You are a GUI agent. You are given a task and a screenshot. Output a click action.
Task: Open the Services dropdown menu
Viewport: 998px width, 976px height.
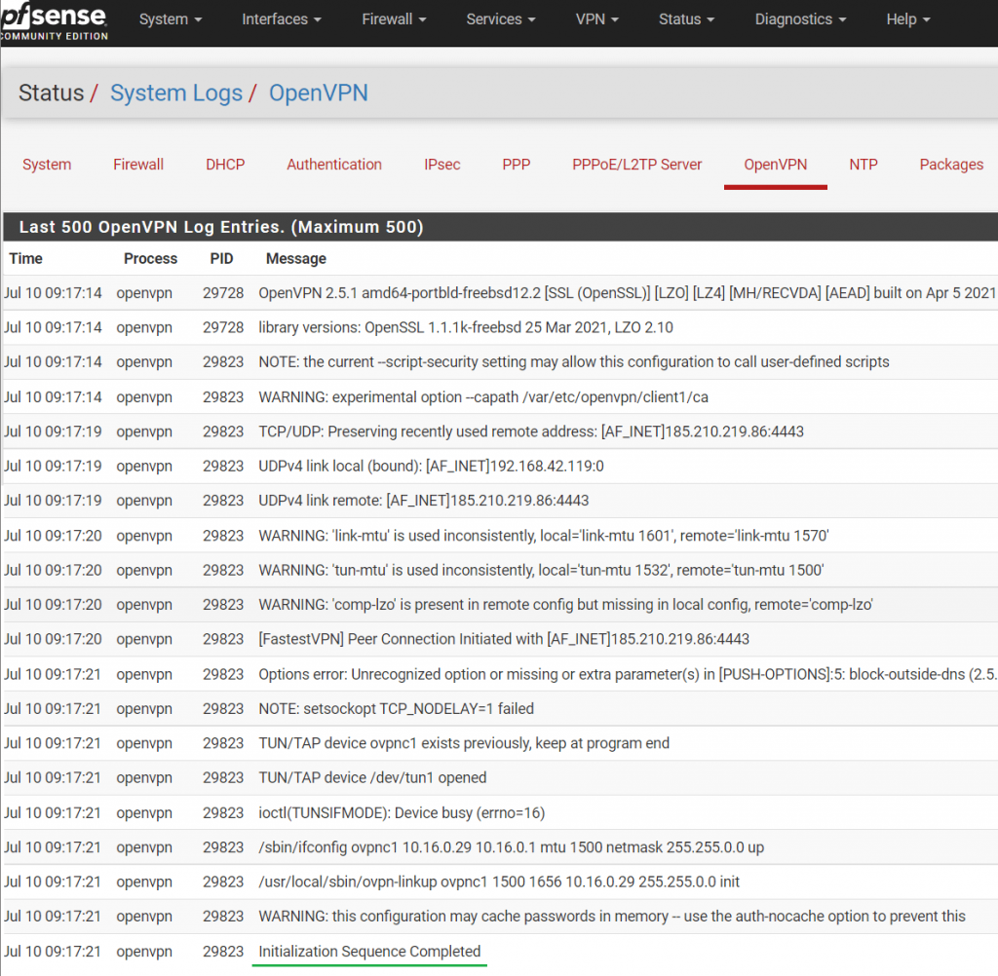coord(500,19)
